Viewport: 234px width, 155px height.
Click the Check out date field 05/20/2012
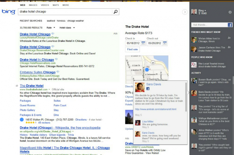(x=155, y=43)
